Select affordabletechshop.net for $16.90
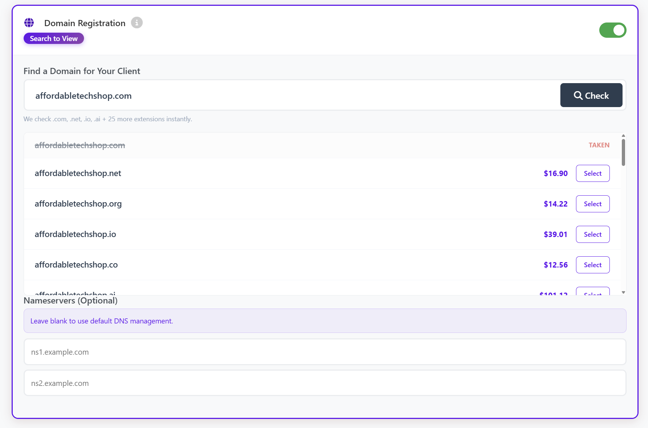 pyautogui.click(x=592, y=173)
